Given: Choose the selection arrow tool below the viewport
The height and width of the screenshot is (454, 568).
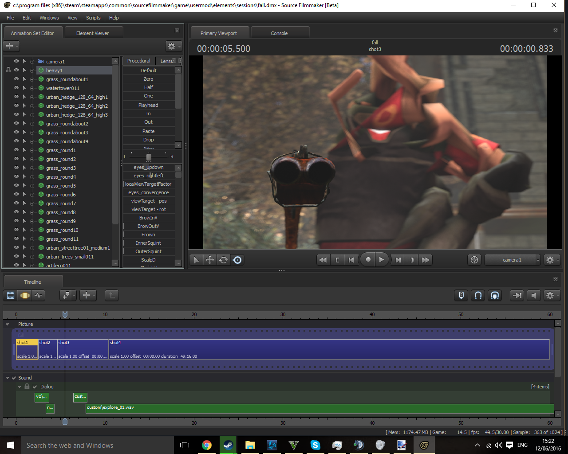Looking at the screenshot, I should click(x=196, y=260).
